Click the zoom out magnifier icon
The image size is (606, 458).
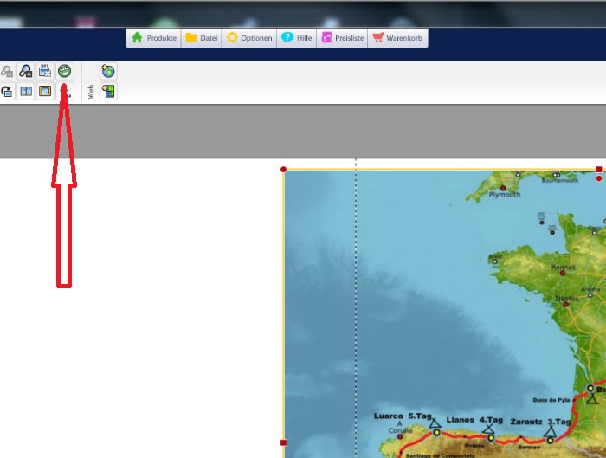[7, 72]
